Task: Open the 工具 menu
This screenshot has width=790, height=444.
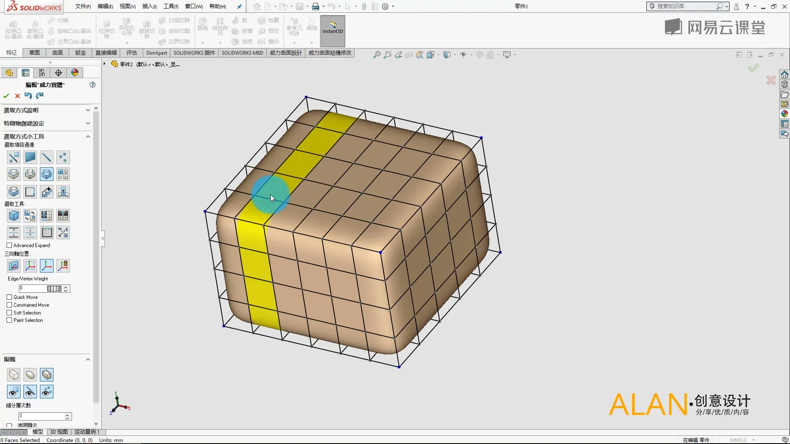Action: point(170,6)
